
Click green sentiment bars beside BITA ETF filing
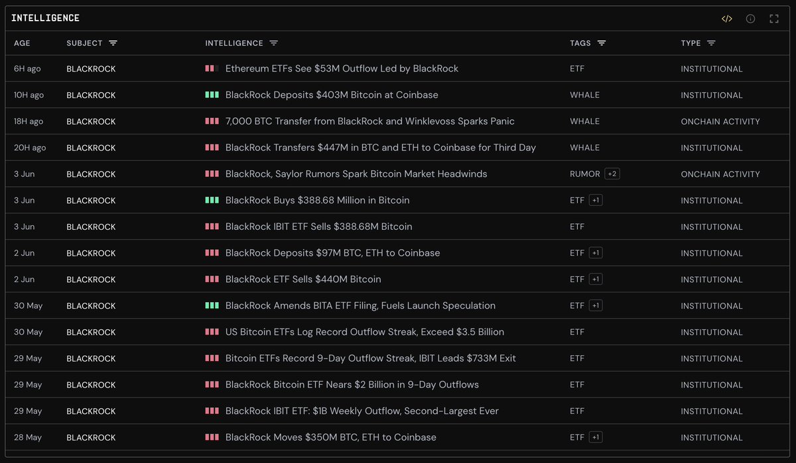212,305
